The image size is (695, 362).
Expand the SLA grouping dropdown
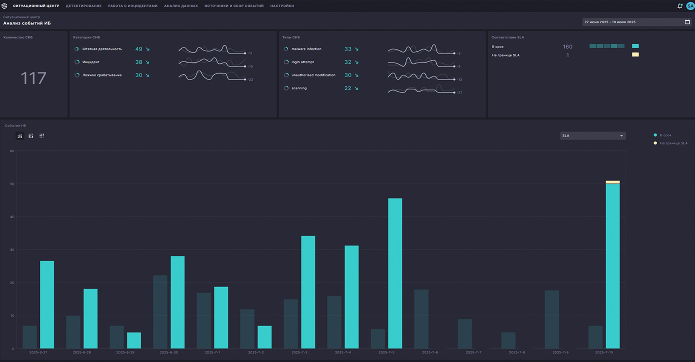[592, 136]
